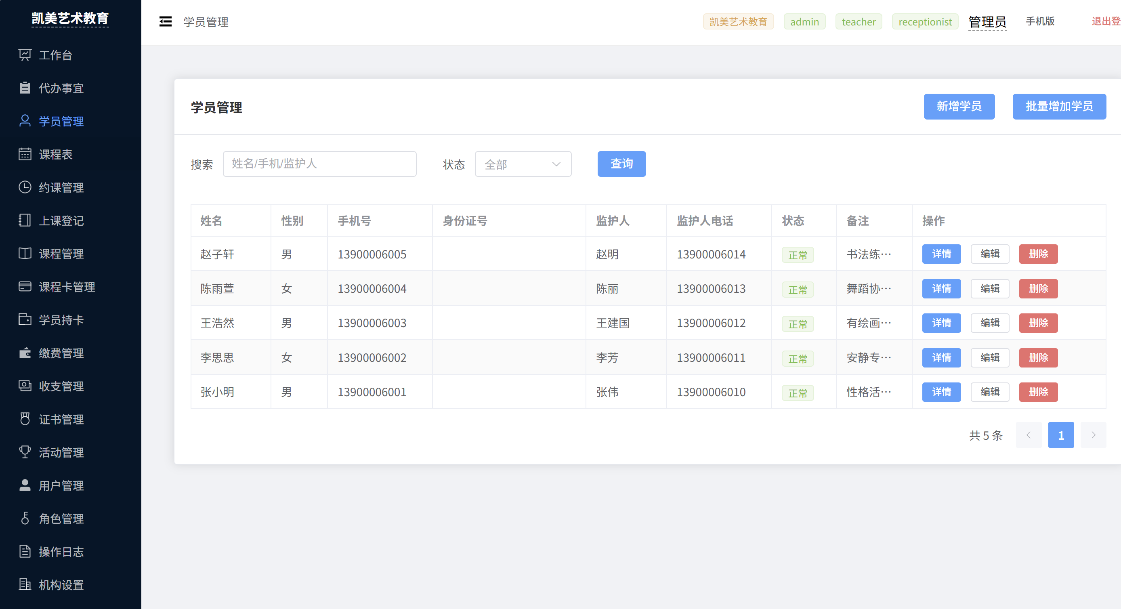Click the 共 5 条 total count
The image size is (1121, 609).
[986, 435]
